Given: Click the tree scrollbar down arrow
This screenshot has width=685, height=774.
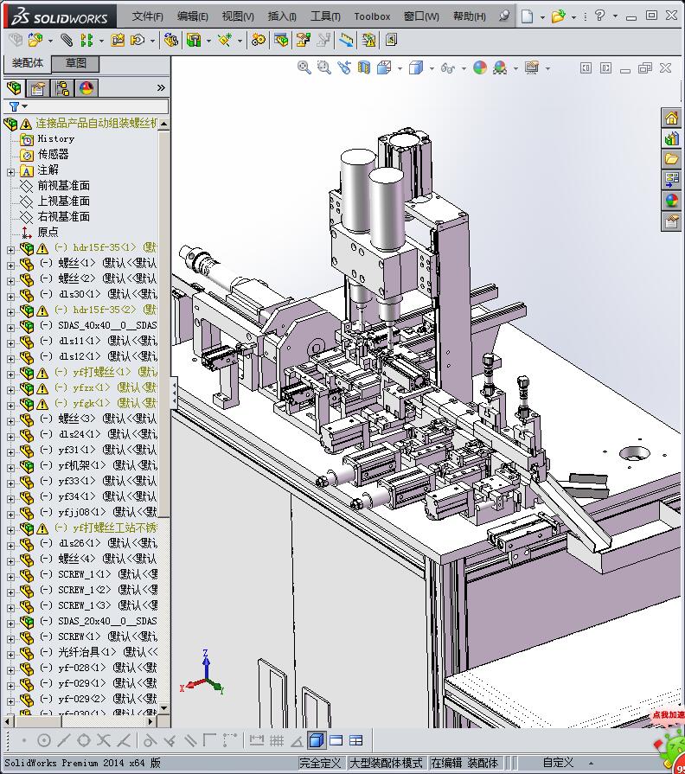Looking at the screenshot, I should coord(164,708).
